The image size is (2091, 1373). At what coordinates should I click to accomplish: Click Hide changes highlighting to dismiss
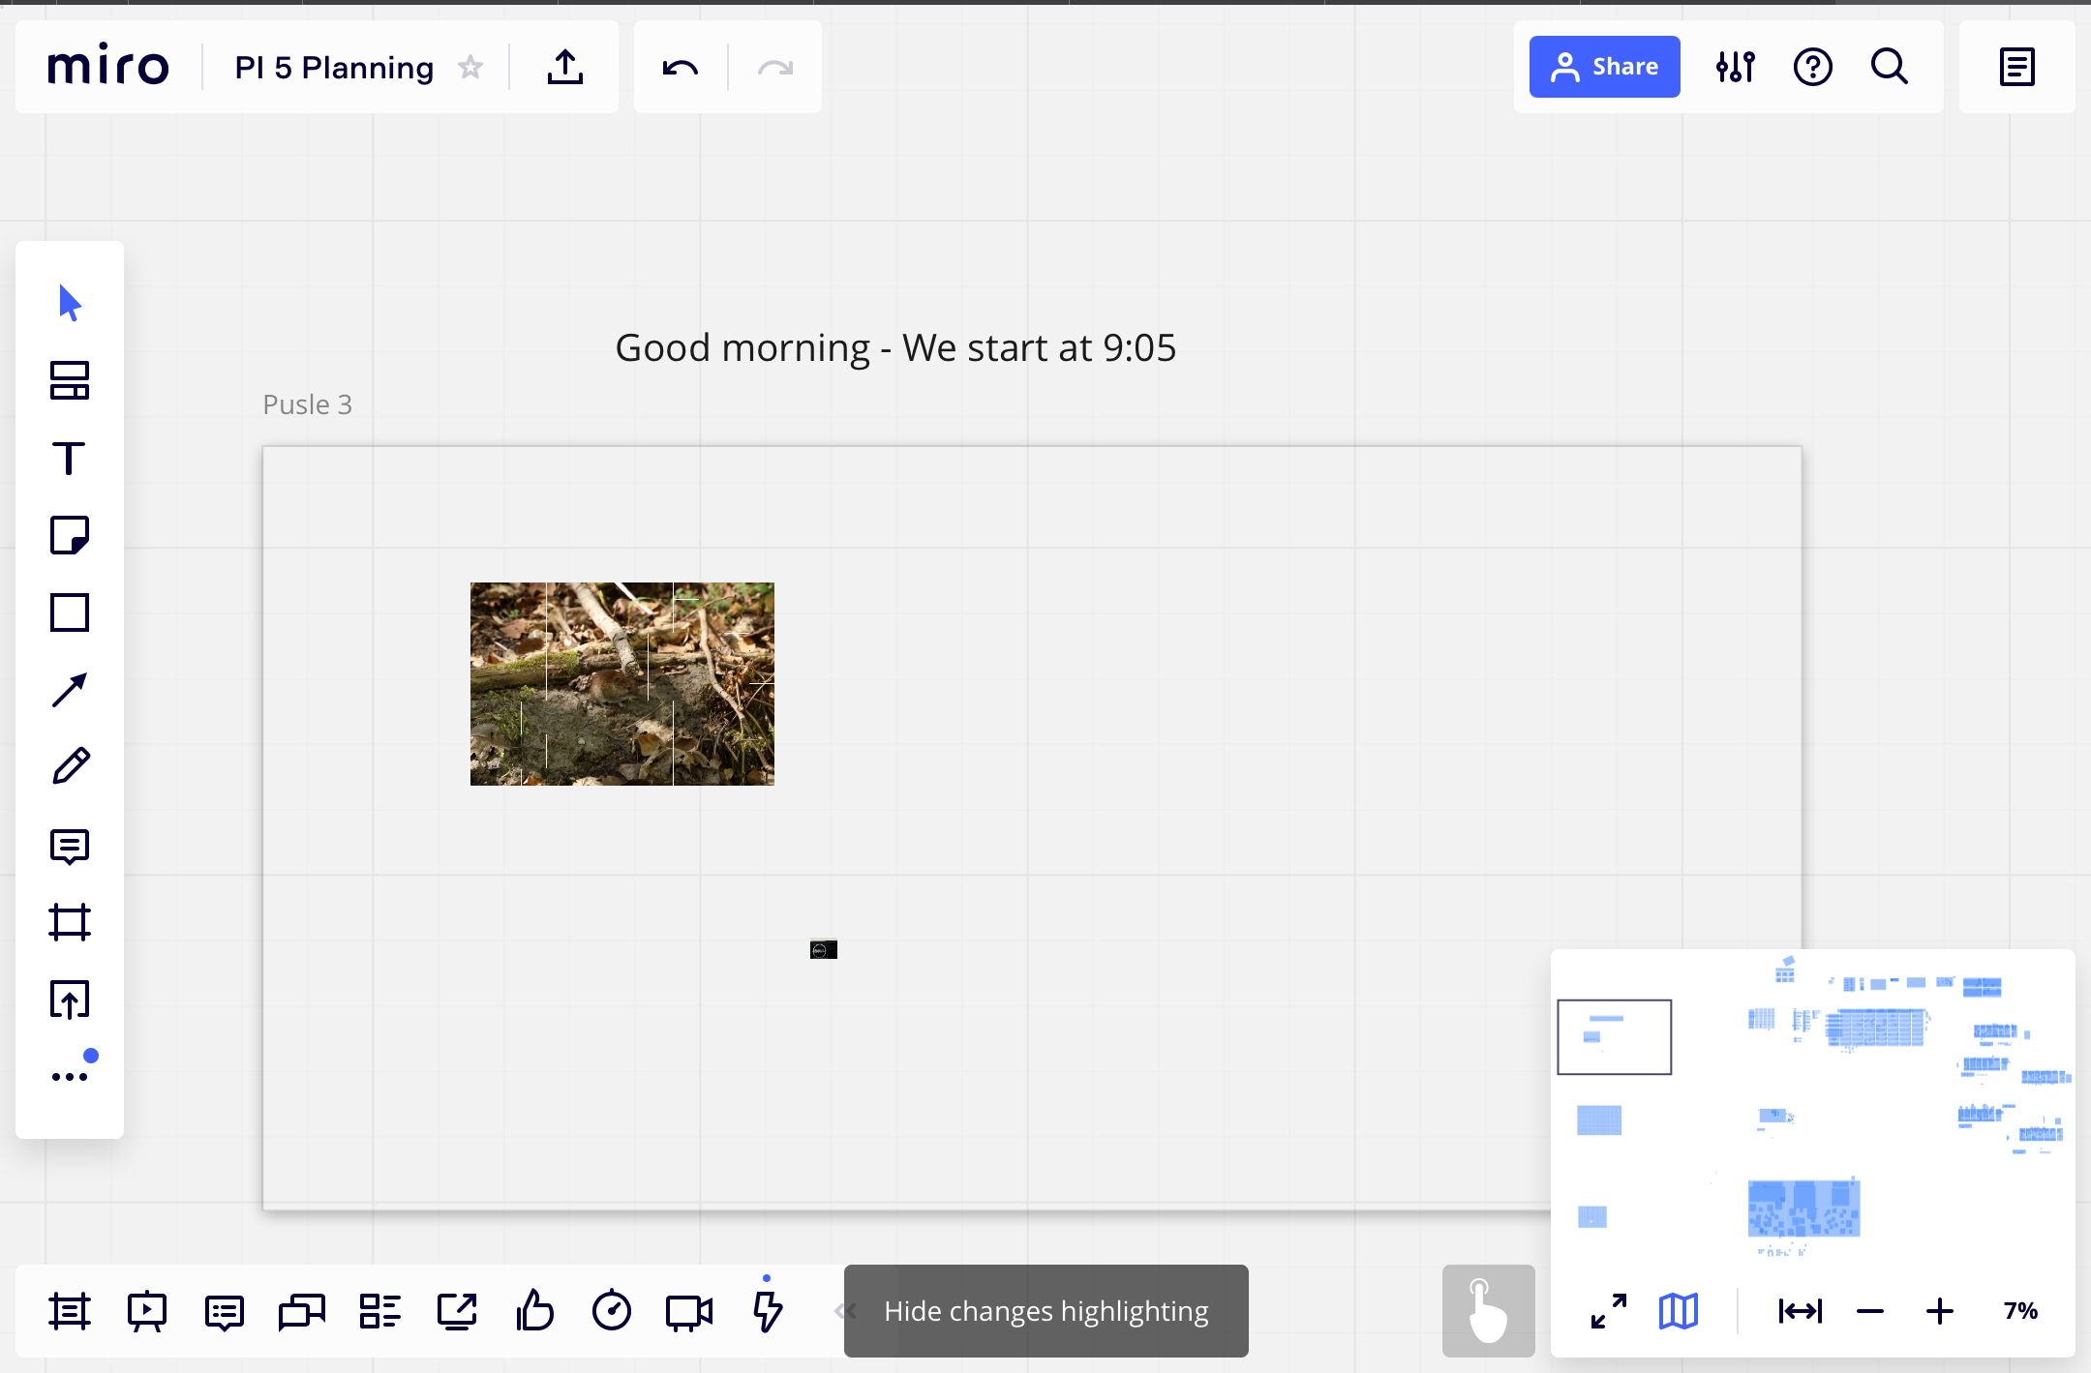[1045, 1312]
